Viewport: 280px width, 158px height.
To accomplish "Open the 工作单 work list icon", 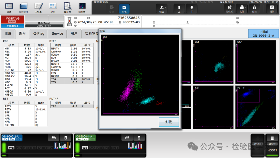I will (x=38, y=8).
